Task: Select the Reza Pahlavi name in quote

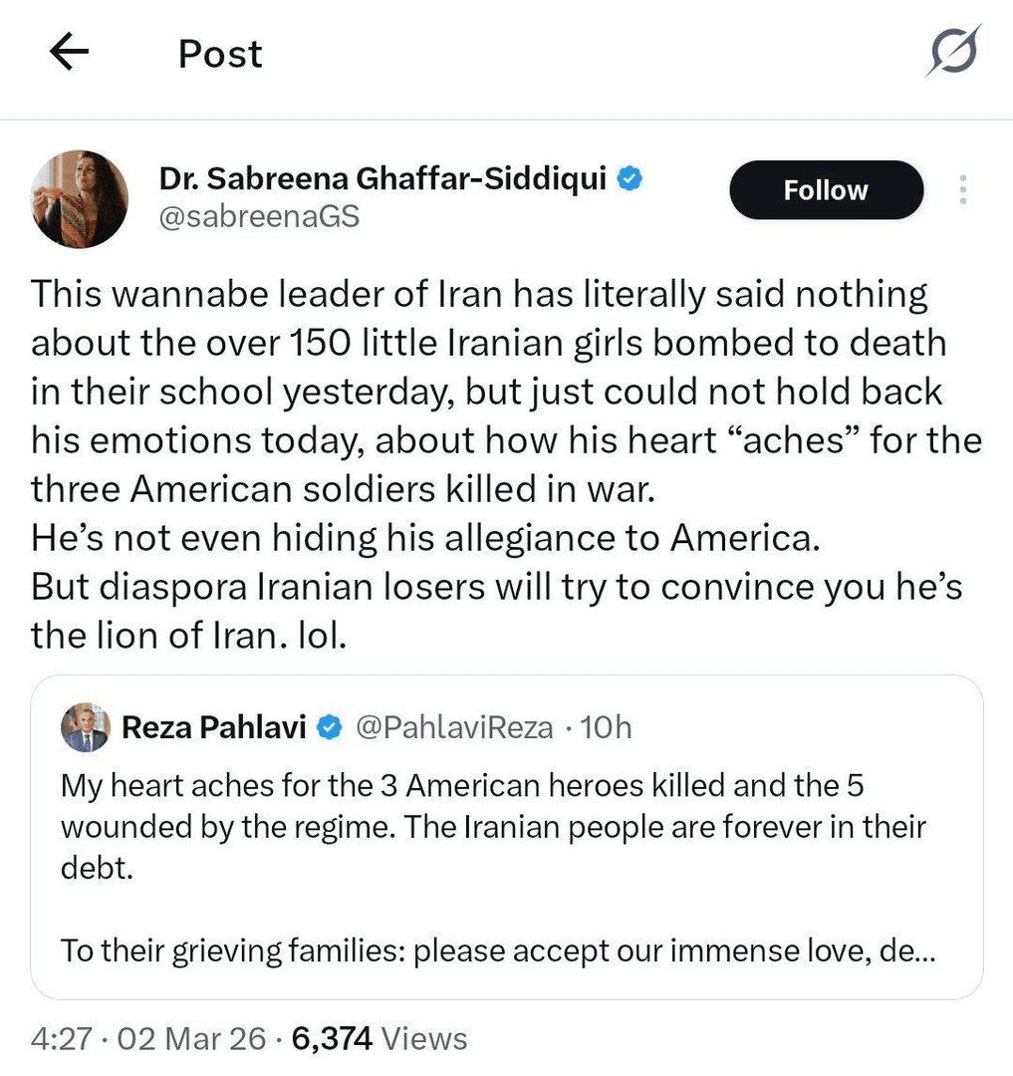Action: click(213, 728)
